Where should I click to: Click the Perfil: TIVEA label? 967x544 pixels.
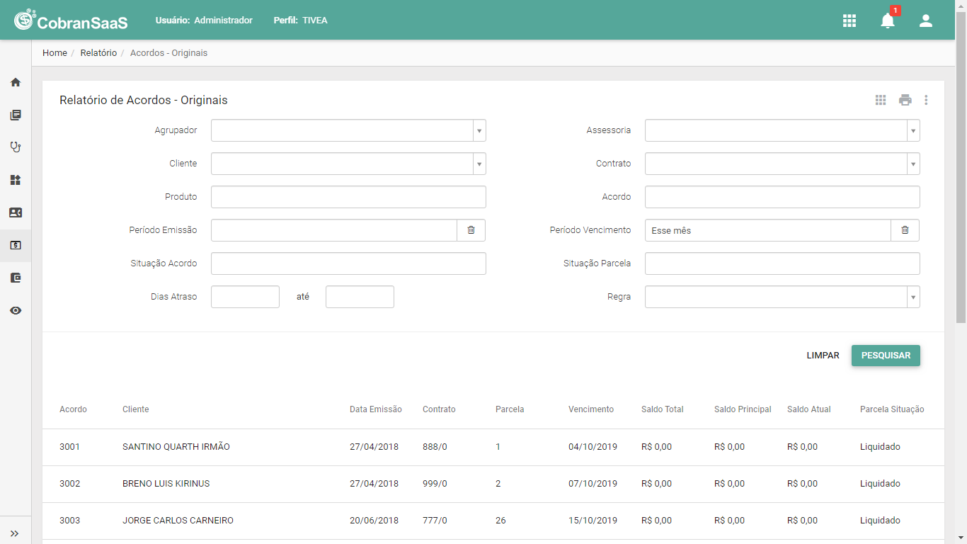(x=301, y=21)
